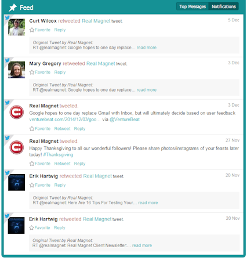This screenshot has height=261, width=247.
Task: Click Twitter bird icon on Thanksgiving tweet
Action: (8, 137)
